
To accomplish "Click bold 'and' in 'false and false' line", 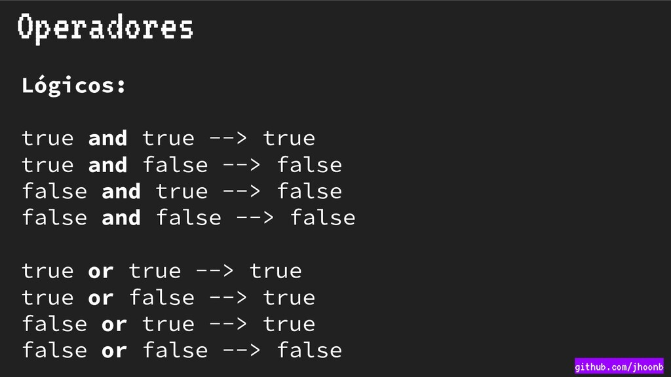I will coord(121,218).
